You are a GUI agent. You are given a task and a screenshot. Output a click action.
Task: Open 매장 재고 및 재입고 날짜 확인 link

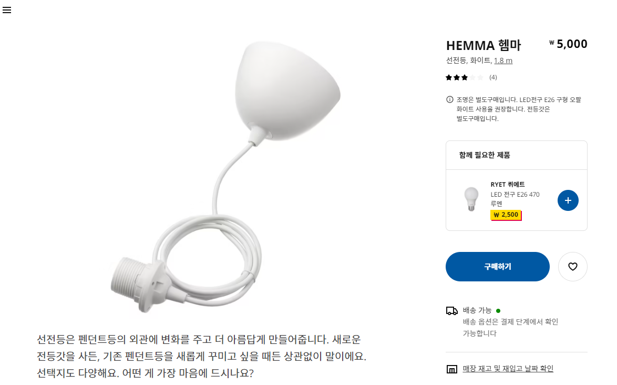pos(508,369)
